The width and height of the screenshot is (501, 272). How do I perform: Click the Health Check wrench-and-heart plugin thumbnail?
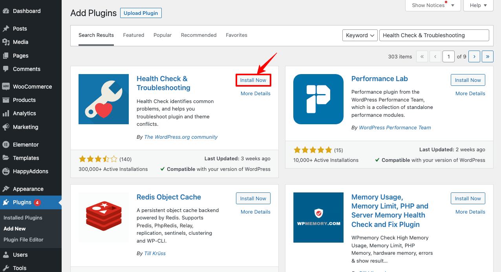pos(104,99)
